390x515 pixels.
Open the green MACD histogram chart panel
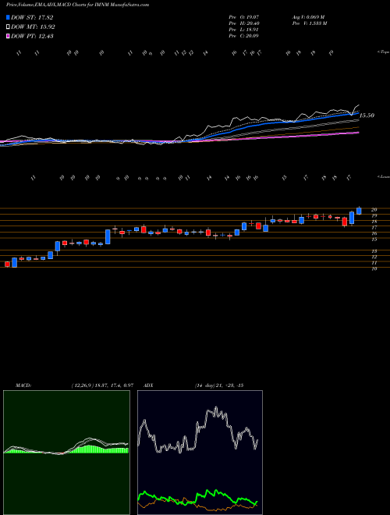click(66, 453)
